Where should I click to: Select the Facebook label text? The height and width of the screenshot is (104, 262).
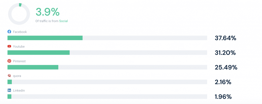(x=20, y=32)
